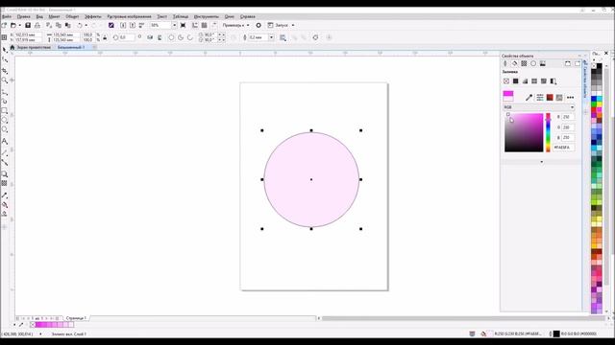Select the Polygon tool

pos(5,129)
